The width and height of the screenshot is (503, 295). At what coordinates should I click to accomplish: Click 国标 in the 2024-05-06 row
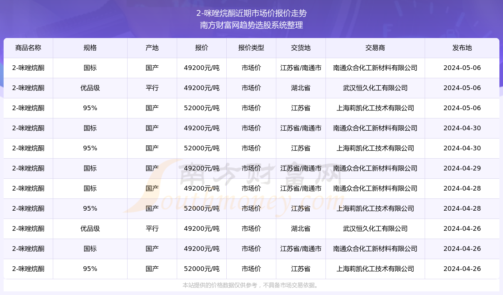pos(90,68)
